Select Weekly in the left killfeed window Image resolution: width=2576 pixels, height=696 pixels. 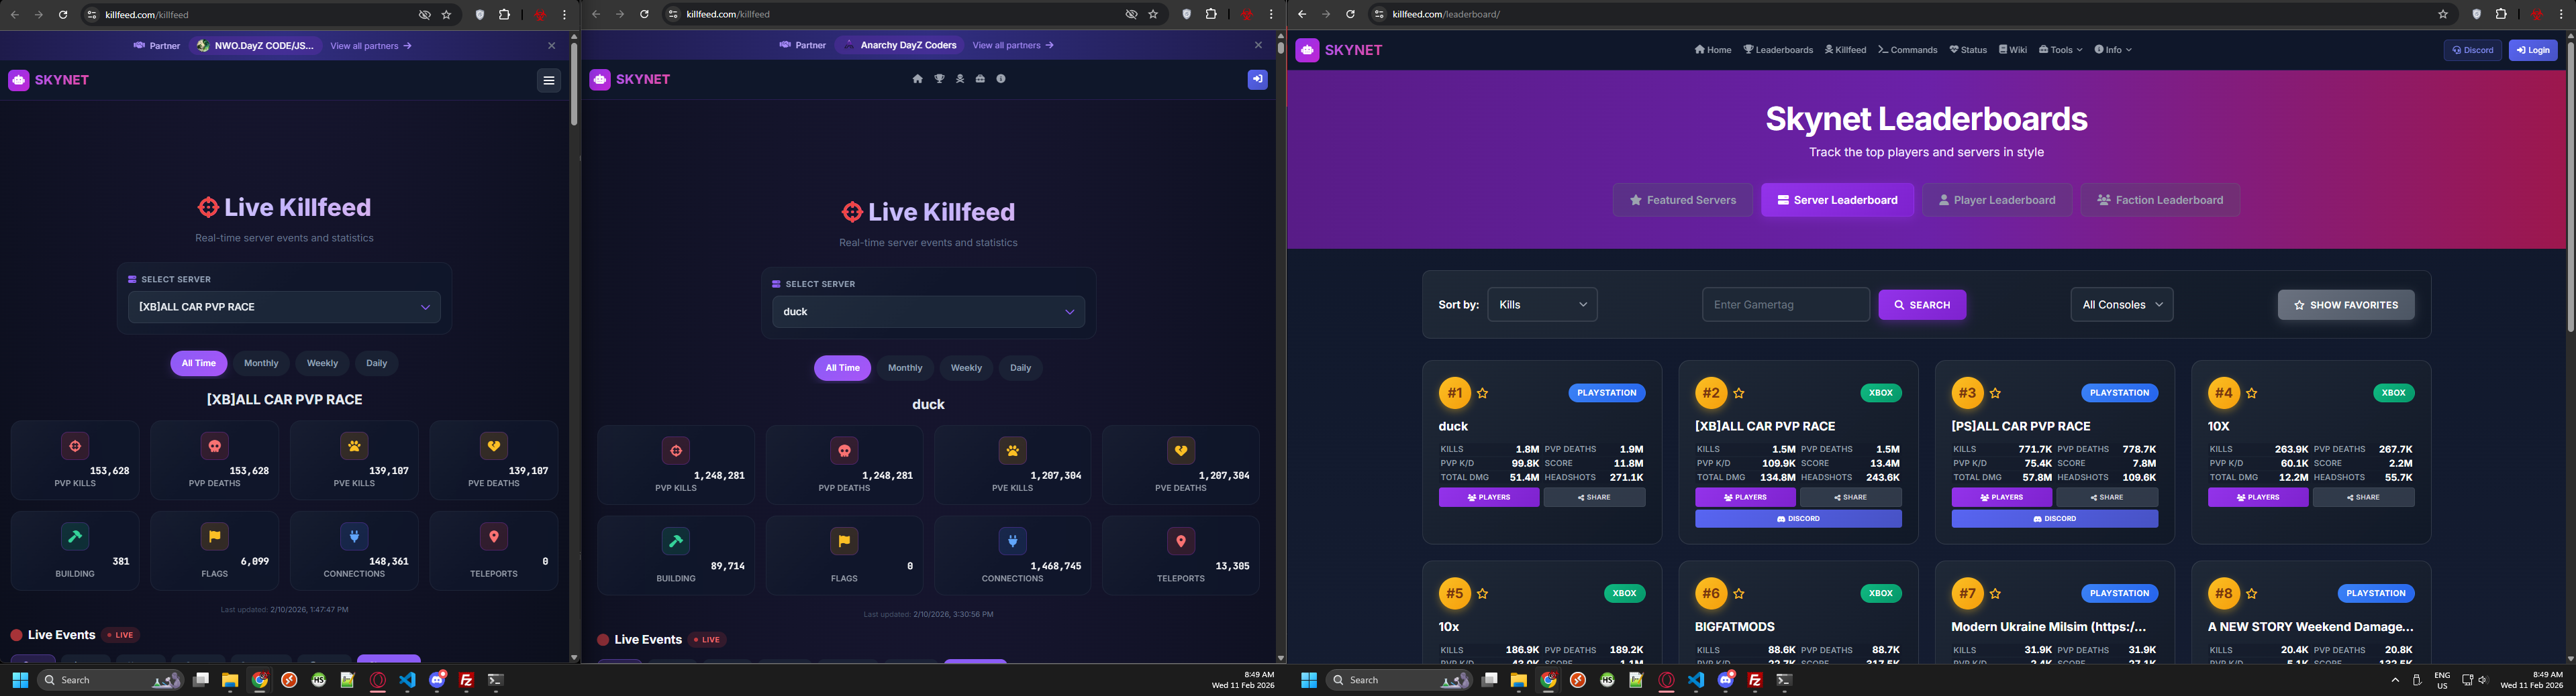point(322,363)
